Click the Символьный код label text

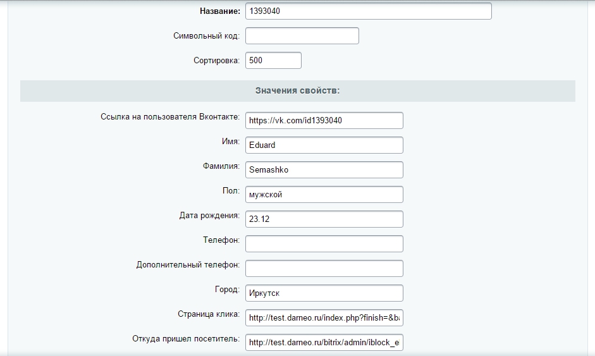tap(206, 36)
